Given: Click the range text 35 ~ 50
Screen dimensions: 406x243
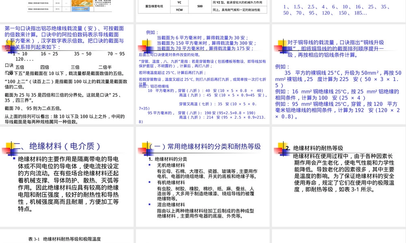Looking at the screenshot, I should (x=82, y=54).
